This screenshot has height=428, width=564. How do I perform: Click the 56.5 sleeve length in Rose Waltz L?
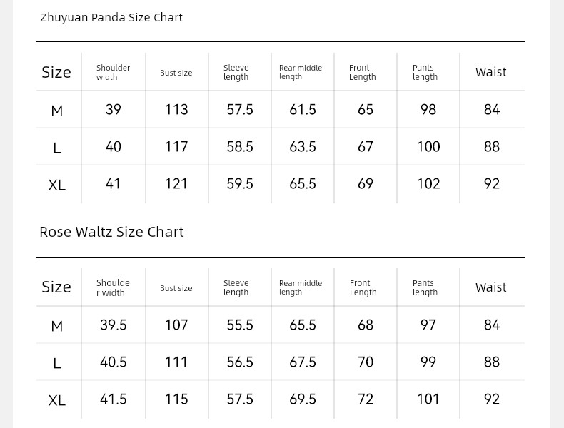tap(240, 362)
